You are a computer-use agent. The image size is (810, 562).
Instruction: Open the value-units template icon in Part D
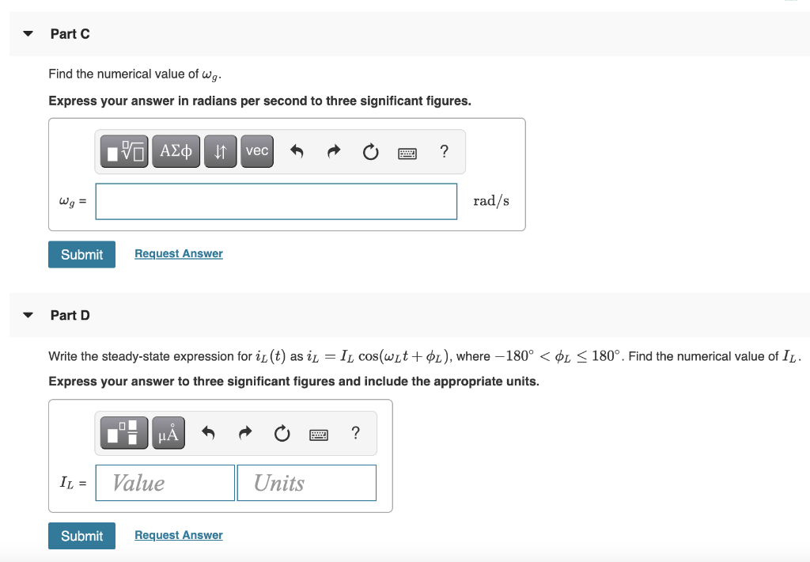[123, 432]
